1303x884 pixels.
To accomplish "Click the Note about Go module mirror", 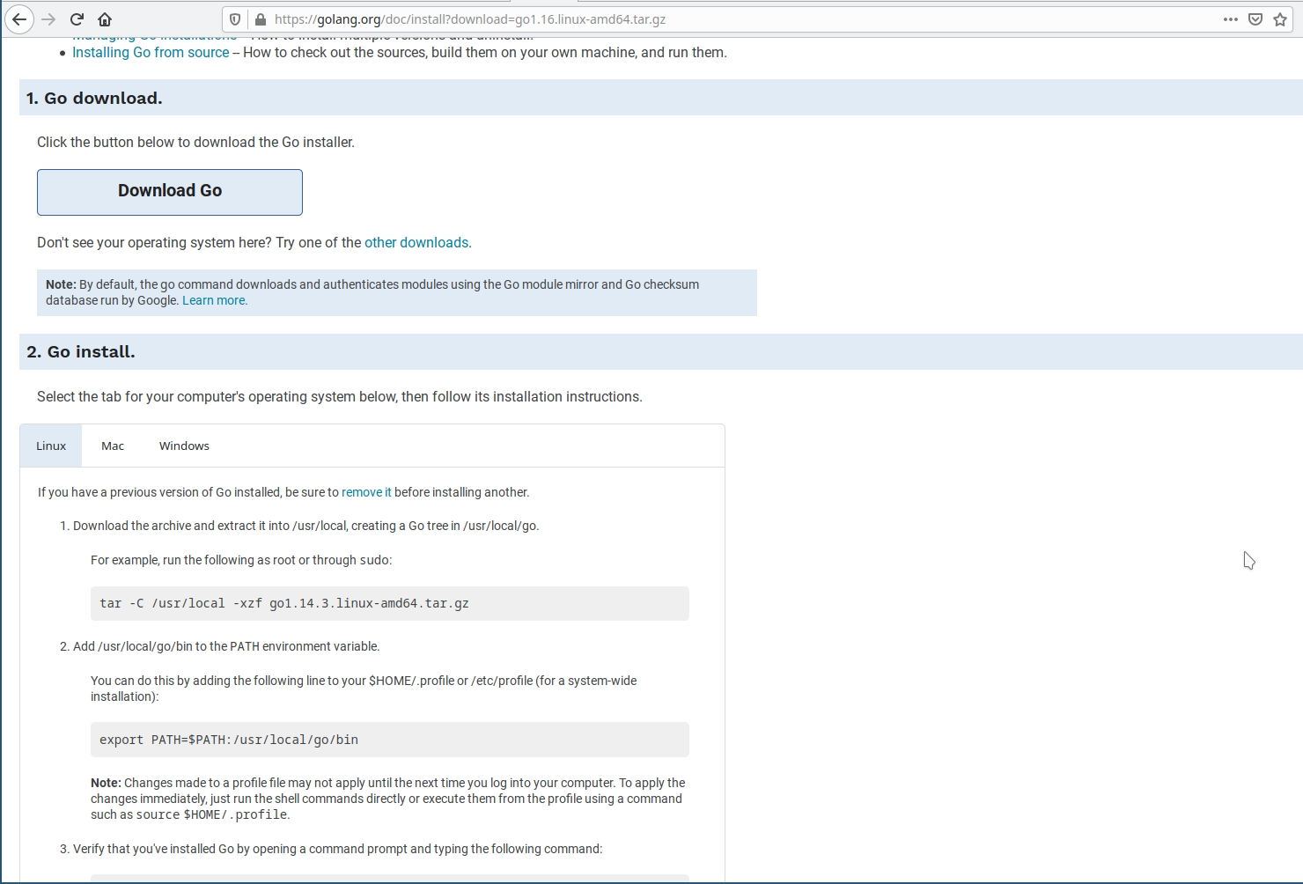I will click(x=397, y=292).
